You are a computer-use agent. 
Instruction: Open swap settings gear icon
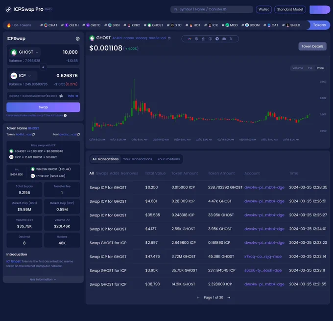point(77,39)
